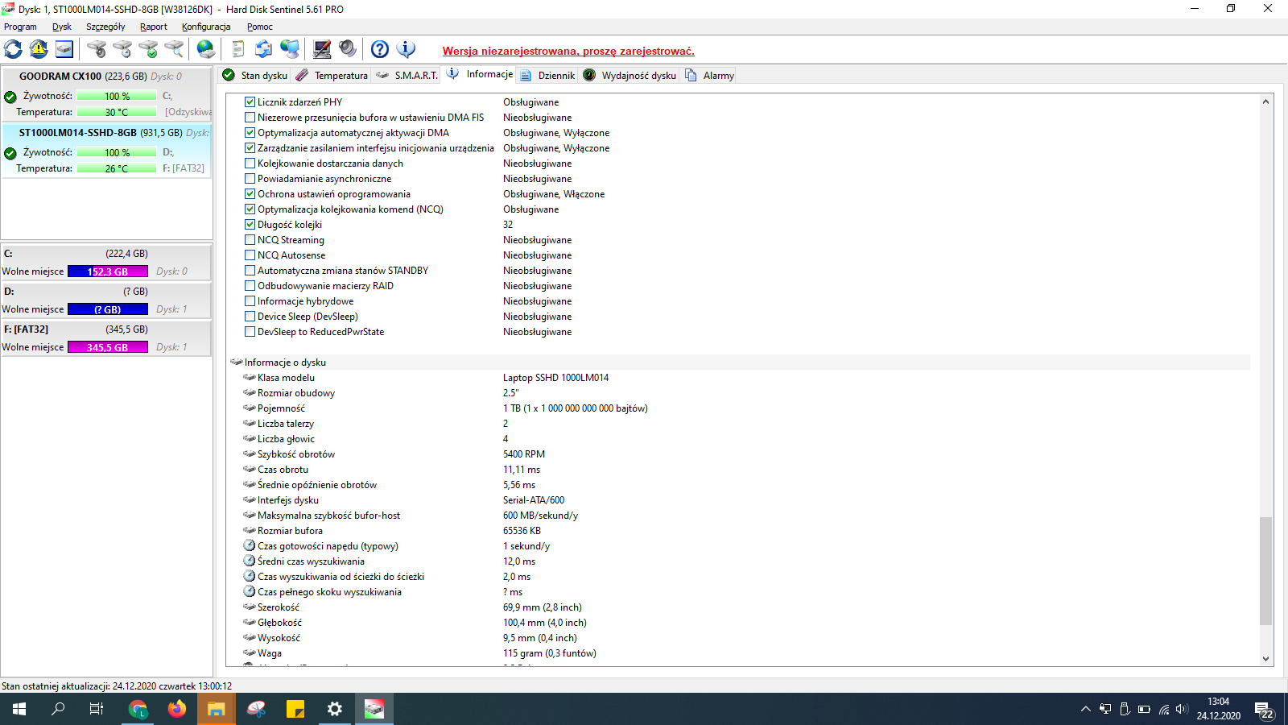Open Task View on the taskbar
The image size is (1288, 725).
(x=97, y=709)
